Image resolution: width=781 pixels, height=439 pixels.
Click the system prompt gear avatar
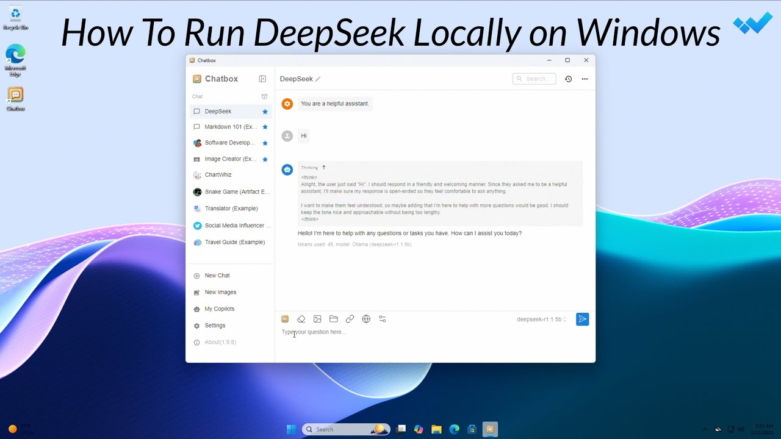tap(287, 104)
